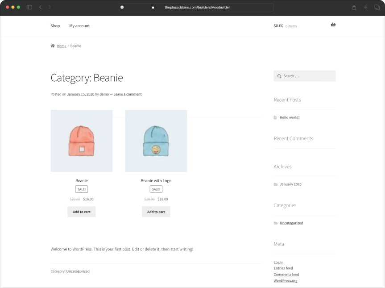Click the browser share icon
This screenshot has height=288, width=385.
[x=353, y=7]
